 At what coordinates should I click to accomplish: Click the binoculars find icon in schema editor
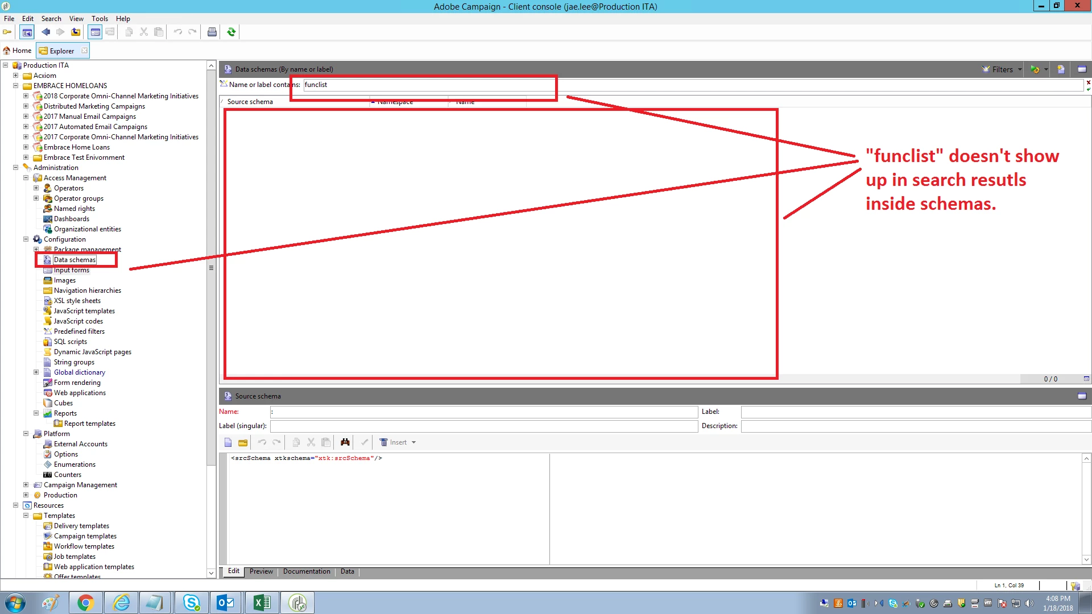click(345, 442)
